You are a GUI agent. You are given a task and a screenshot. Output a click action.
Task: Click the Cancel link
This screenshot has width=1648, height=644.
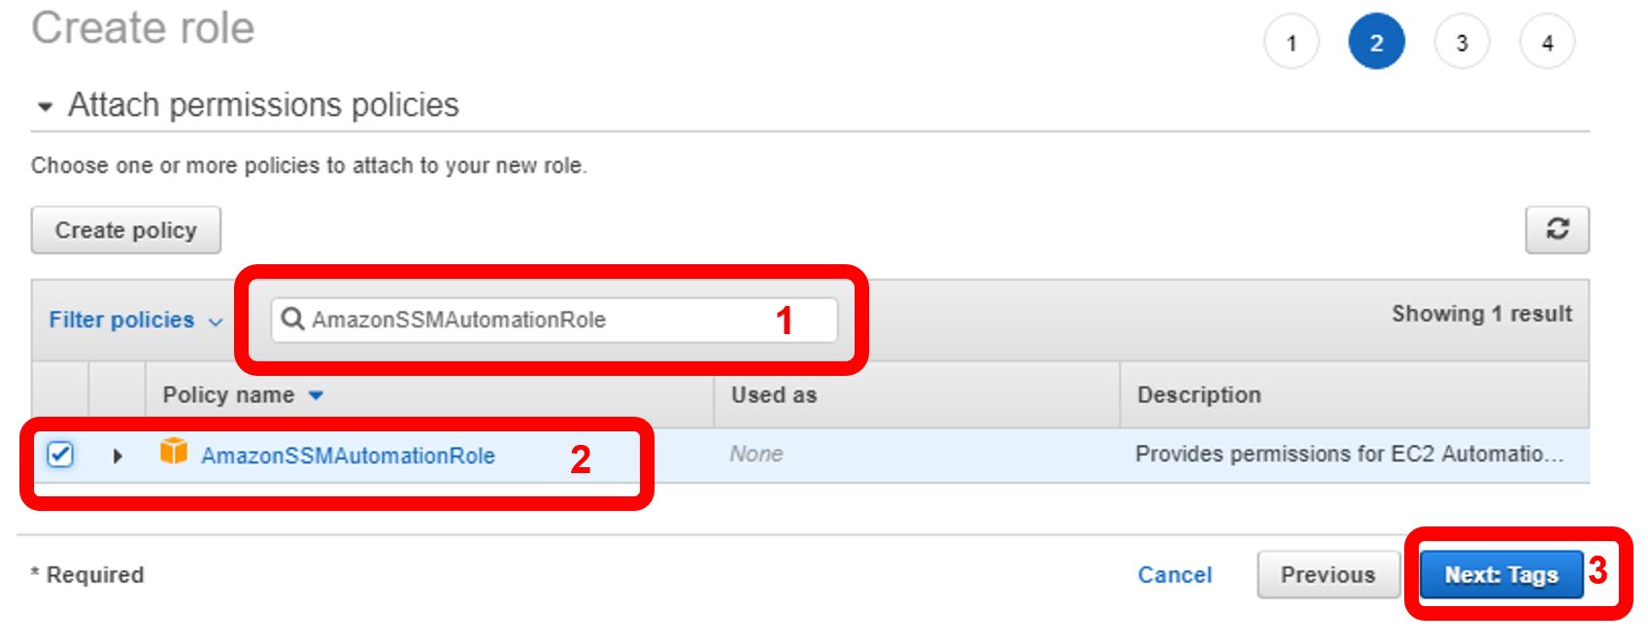pos(1174,575)
